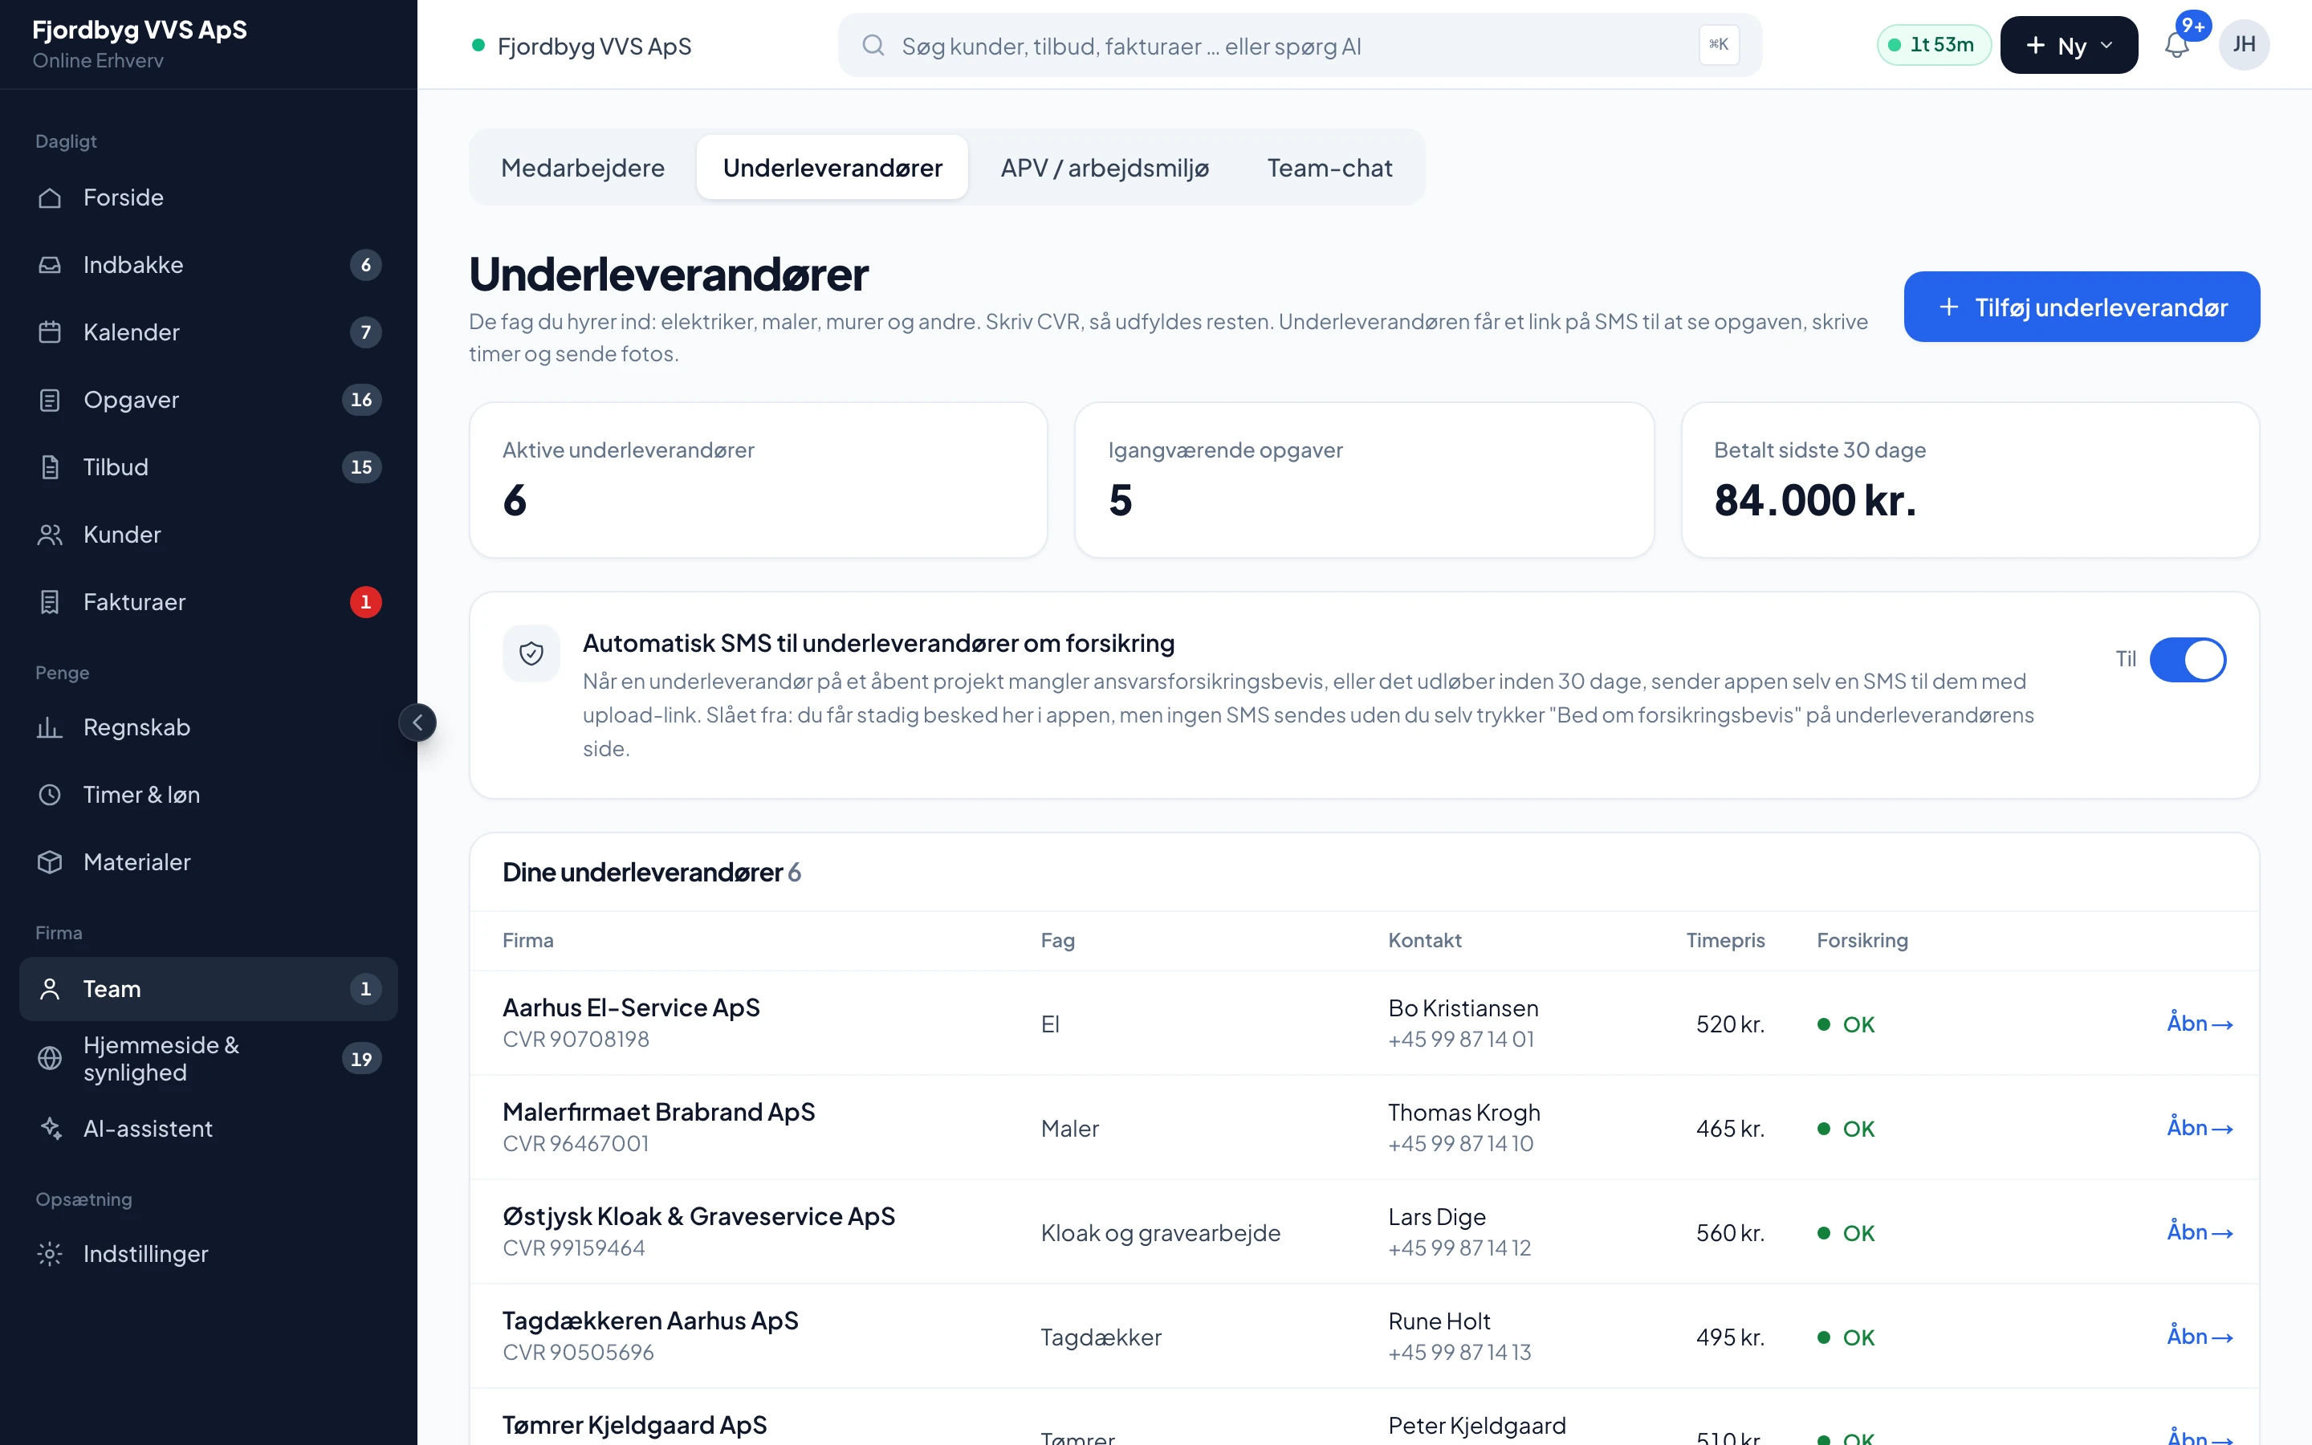Open the Kalender calendar icon
Viewport: 2312px width, 1445px height.
pos(50,332)
